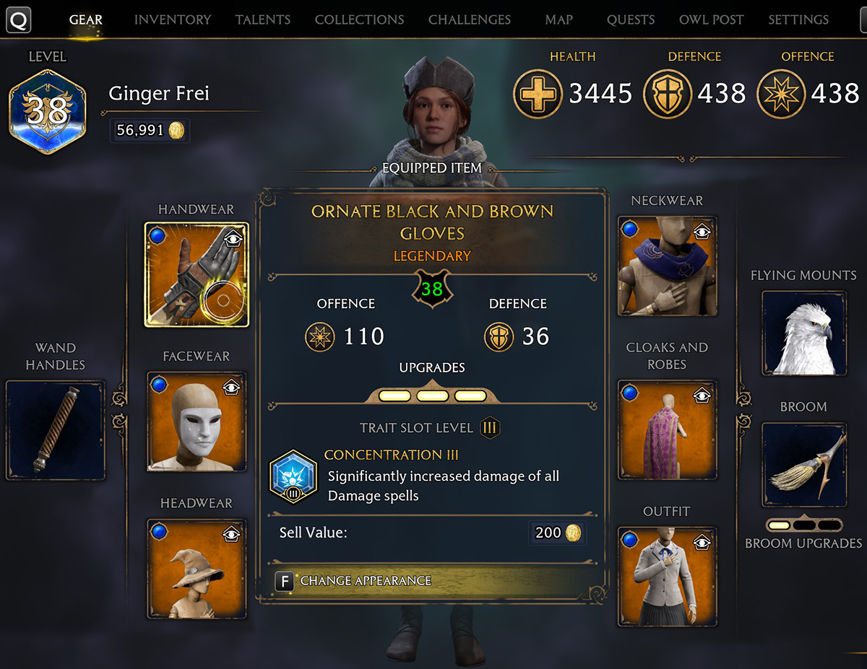
Task: Go to the Owl Post tab
Action: pos(712,19)
